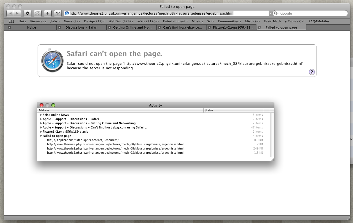Click the "47 items" status text
The height and width of the screenshot is (223, 353).
pos(257,127)
